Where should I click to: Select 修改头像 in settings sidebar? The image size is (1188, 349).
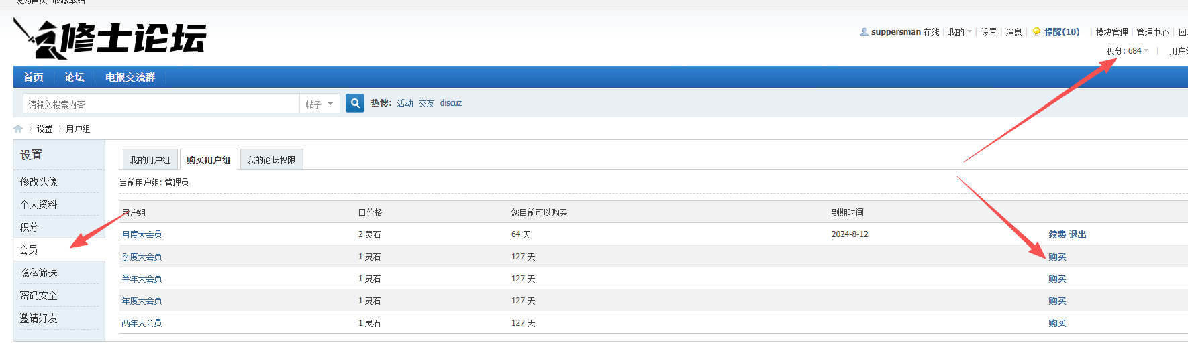pyautogui.click(x=39, y=182)
